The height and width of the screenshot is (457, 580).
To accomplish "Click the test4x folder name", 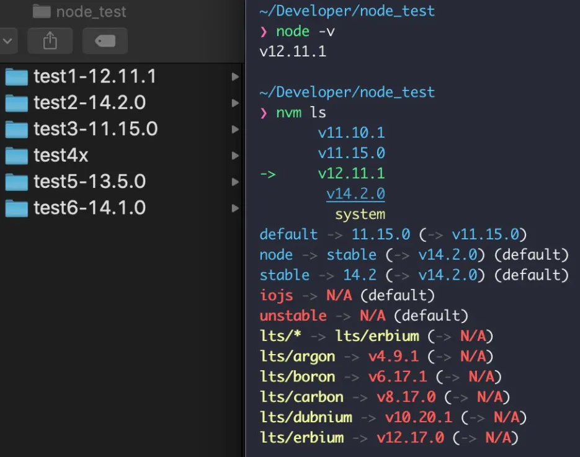I will click(61, 155).
